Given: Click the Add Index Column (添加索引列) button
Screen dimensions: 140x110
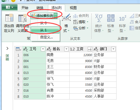Looking at the screenshot, I should click(x=42, y=16).
